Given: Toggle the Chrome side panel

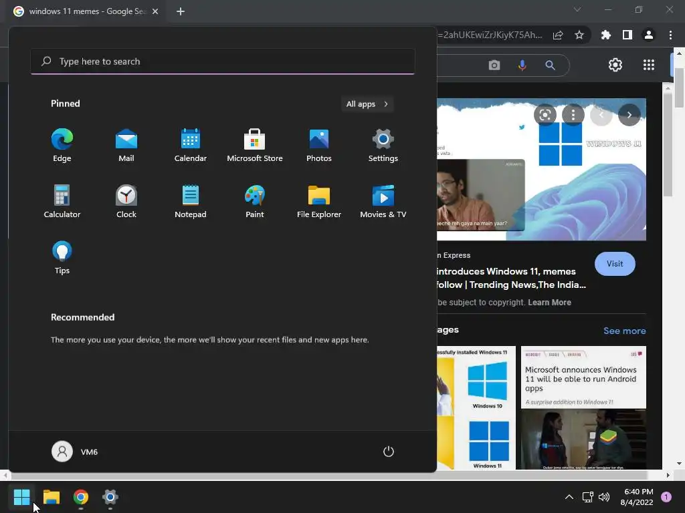Looking at the screenshot, I should pos(627,35).
